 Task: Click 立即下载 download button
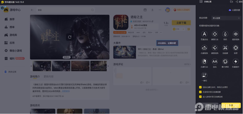181,23
